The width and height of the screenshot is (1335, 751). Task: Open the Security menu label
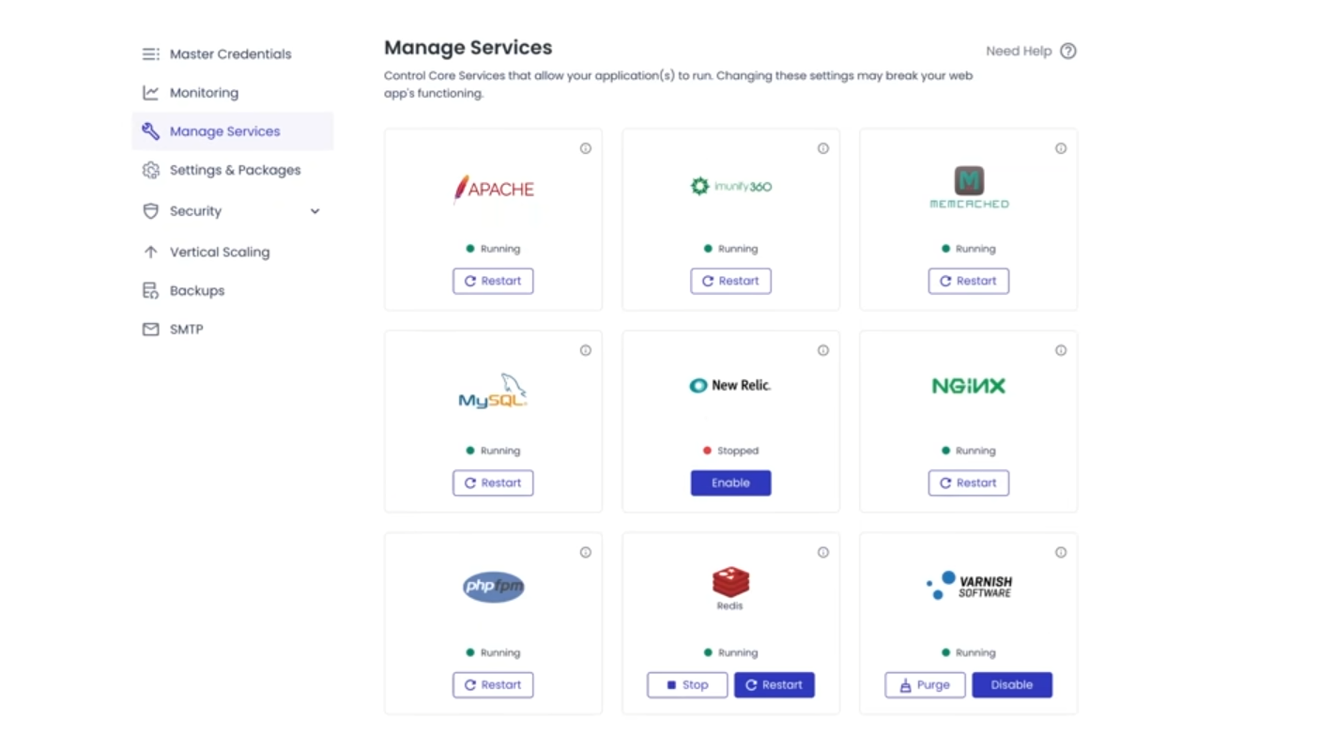coord(195,211)
